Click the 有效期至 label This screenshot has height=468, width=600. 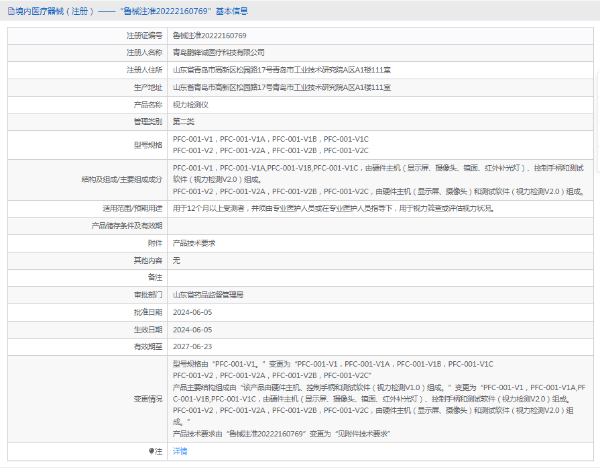coord(148,347)
